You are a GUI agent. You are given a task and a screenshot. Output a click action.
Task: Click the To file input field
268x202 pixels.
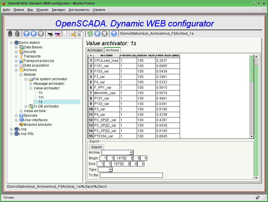(131, 175)
